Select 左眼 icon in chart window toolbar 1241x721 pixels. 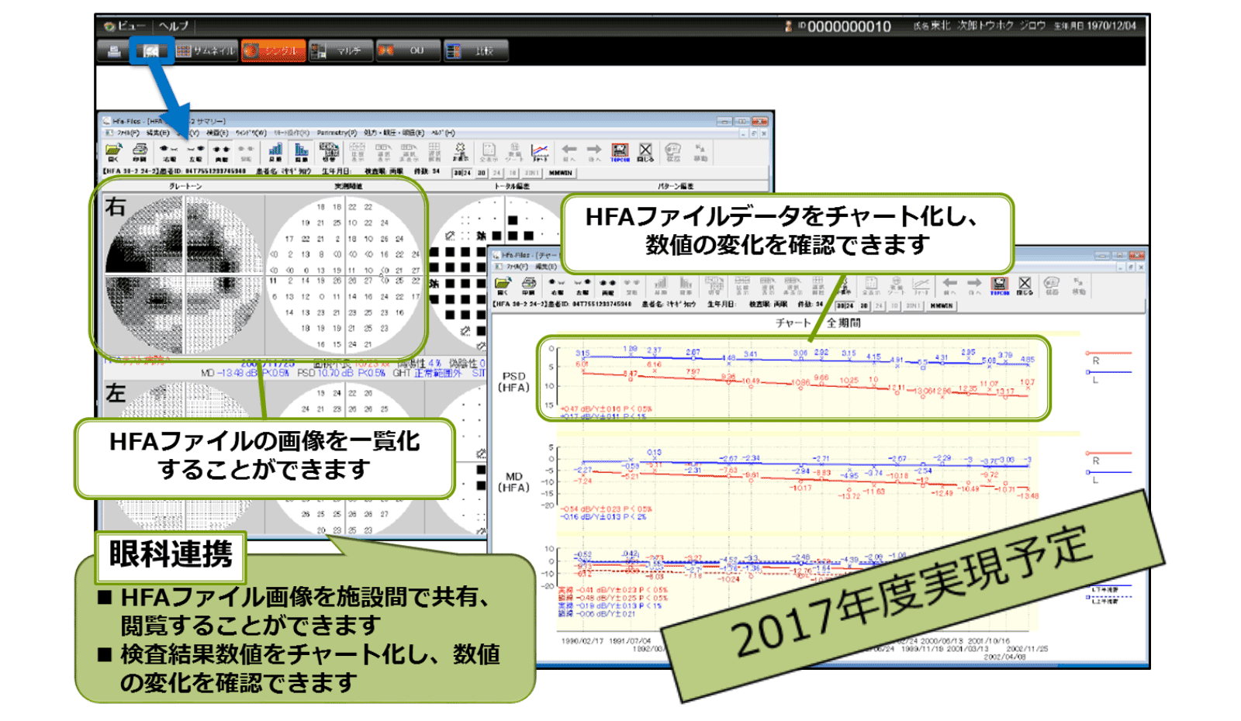point(582,287)
